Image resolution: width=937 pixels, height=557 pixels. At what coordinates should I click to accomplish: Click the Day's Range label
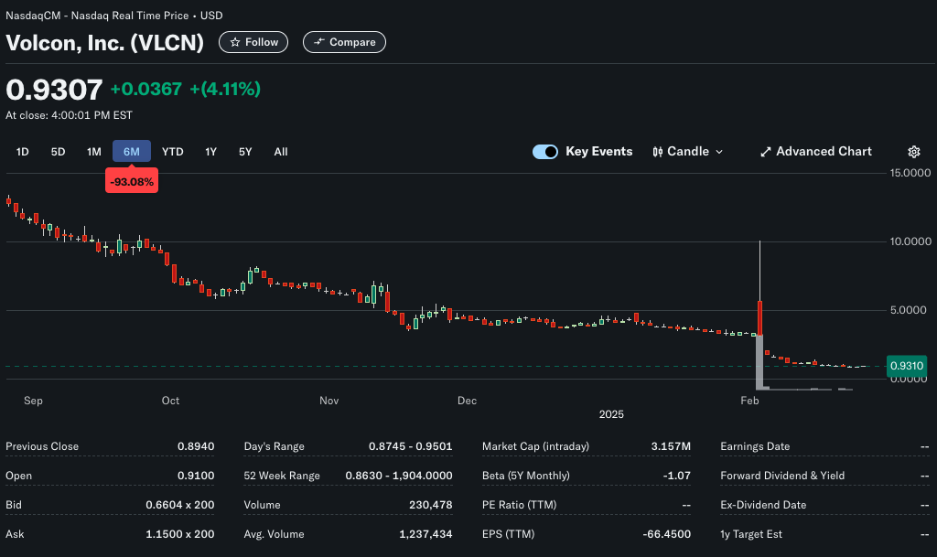click(x=275, y=446)
